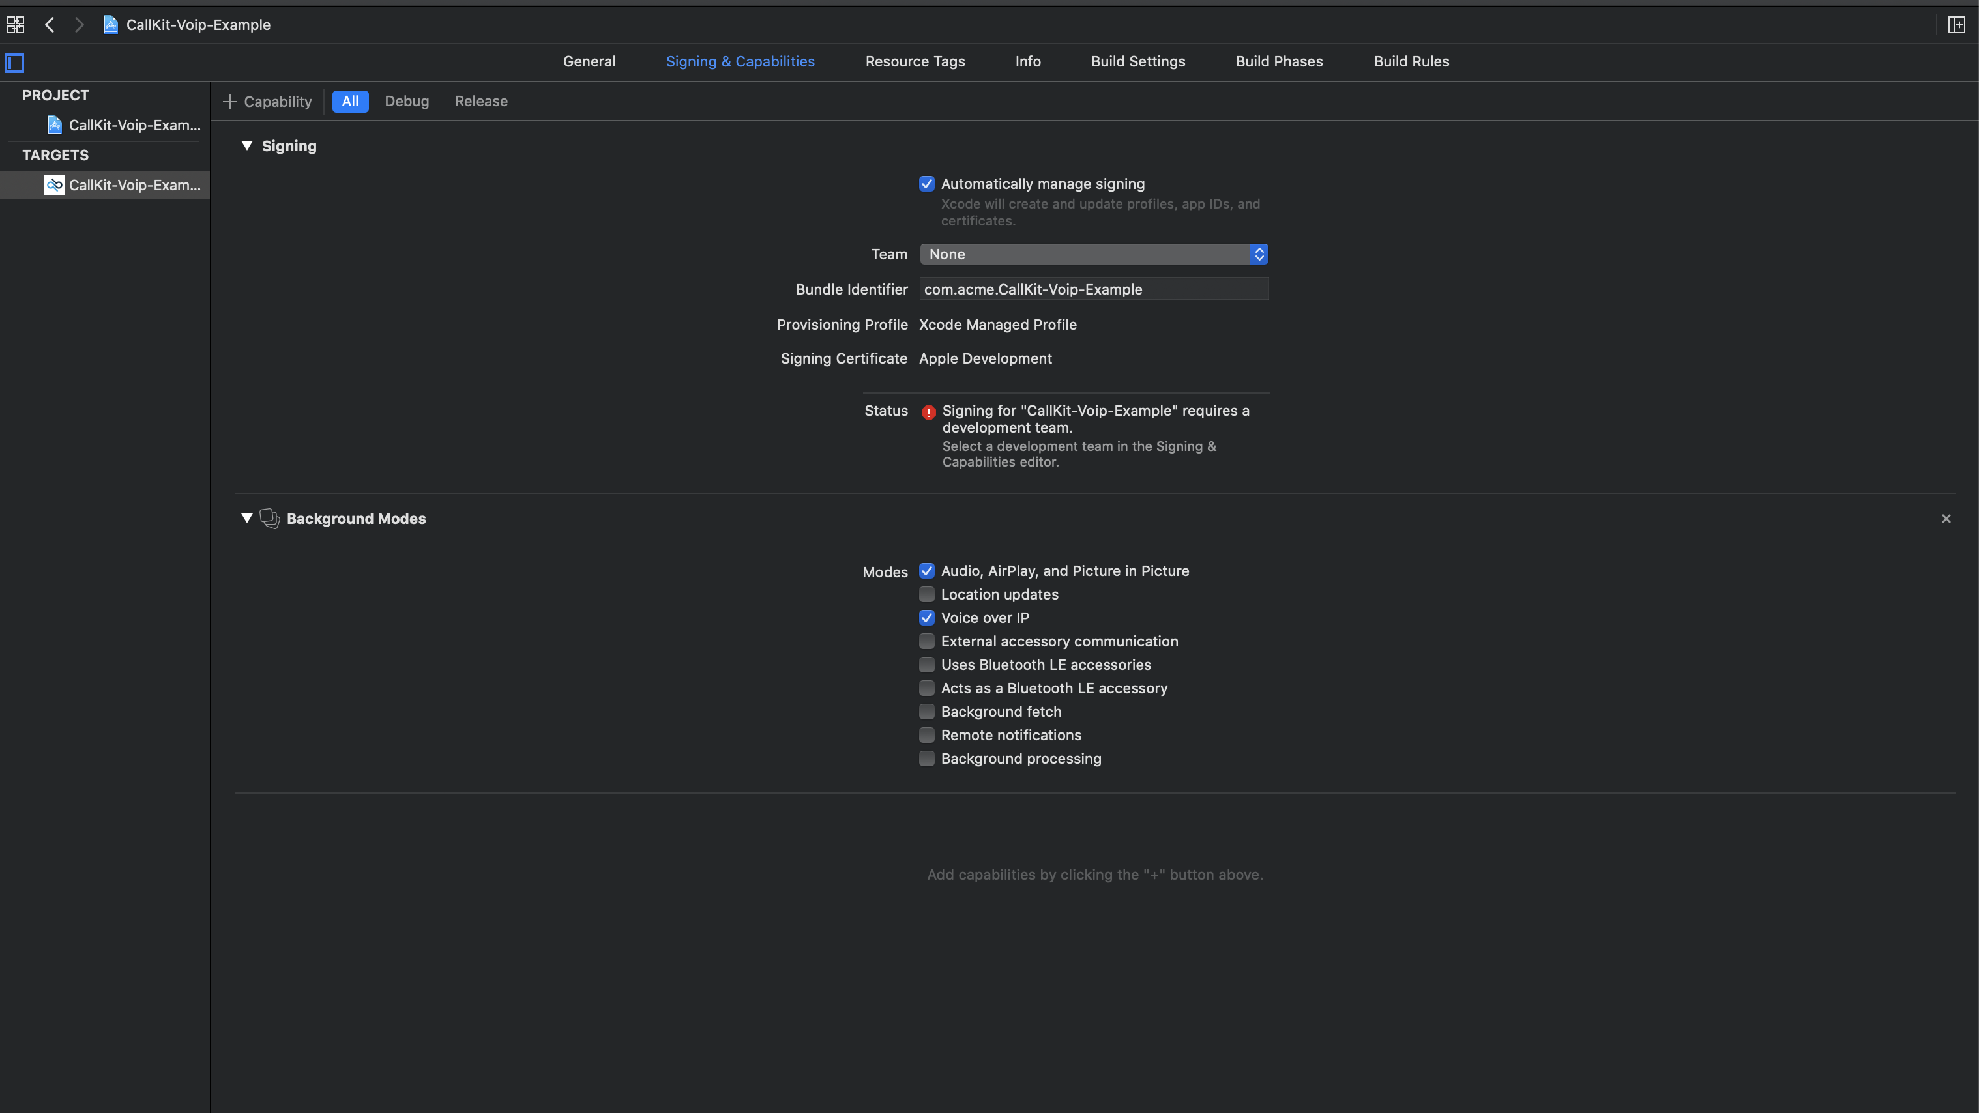Uncheck Automatically manage signing
The image size is (1979, 1113).
point(926,184)
